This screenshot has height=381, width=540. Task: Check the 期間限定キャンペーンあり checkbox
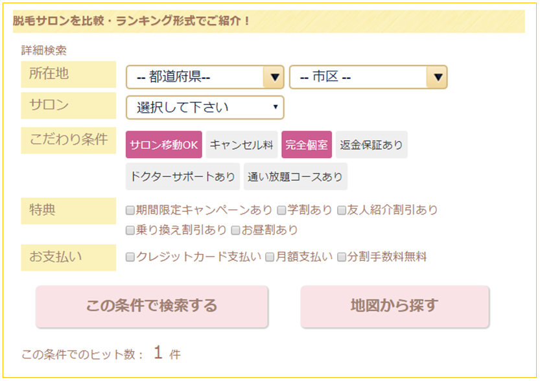(x=130, y=210)
